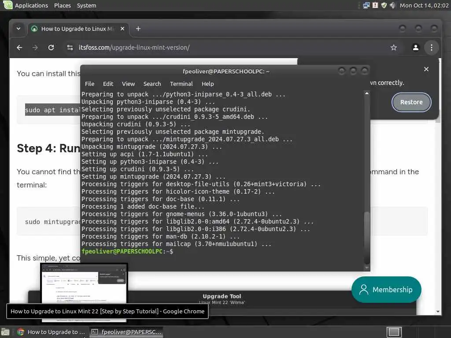This screenshot has height=338, width=451.
Task: Open the clock showing Mon Oct 14, 02:02
Action: click(x=424, y=5)
